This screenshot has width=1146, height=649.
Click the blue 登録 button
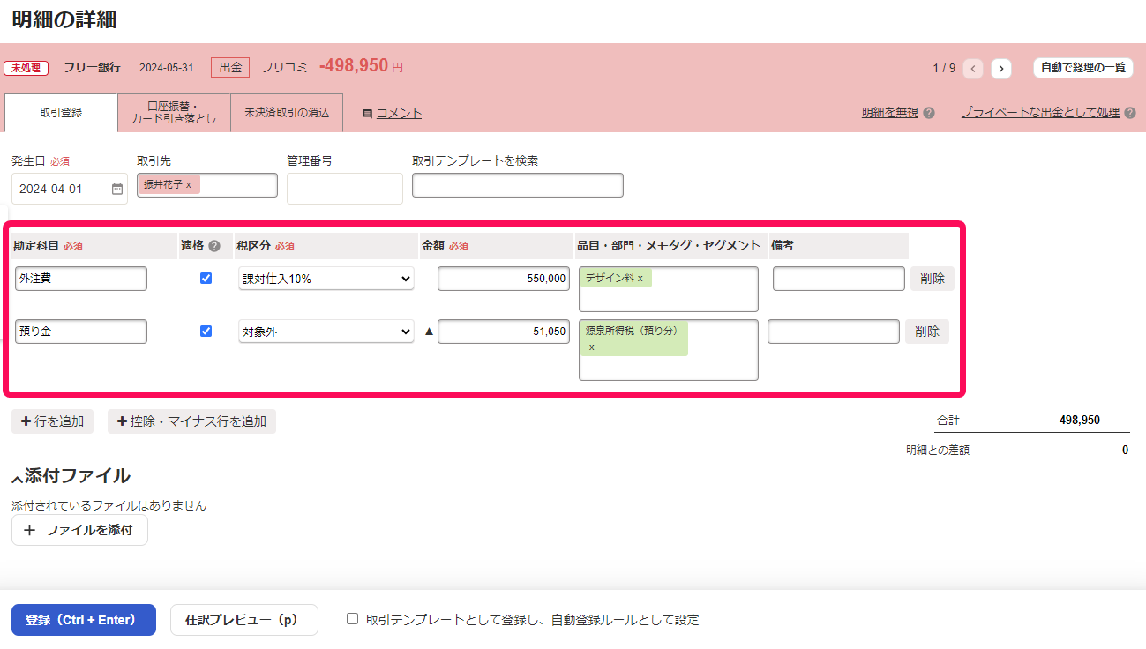(x=84, y=620)
